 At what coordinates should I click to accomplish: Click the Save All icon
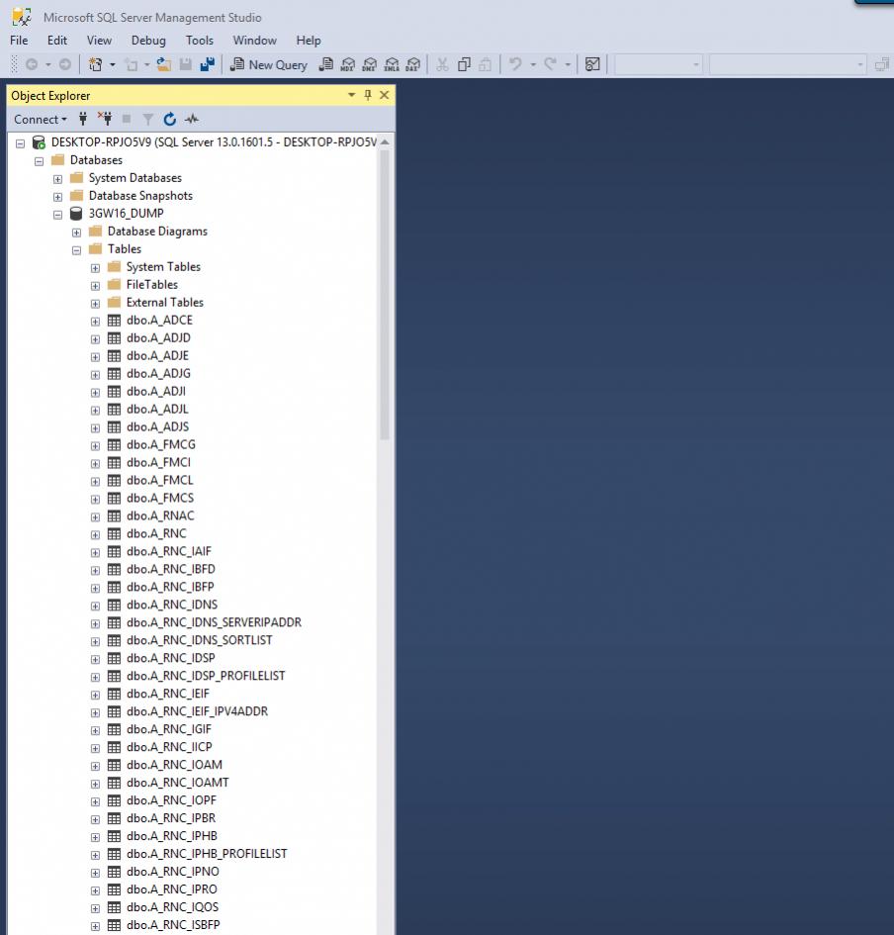click(x=208, y=64)
